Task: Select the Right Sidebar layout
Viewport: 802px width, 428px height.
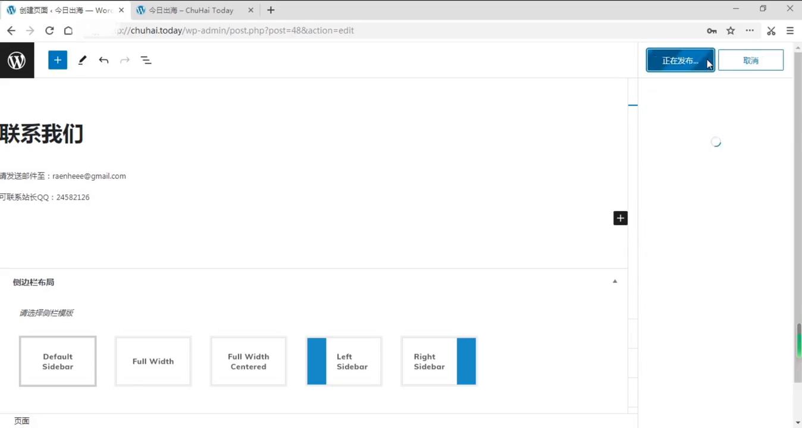Action: pyautogui.click(x=439, y=361)
